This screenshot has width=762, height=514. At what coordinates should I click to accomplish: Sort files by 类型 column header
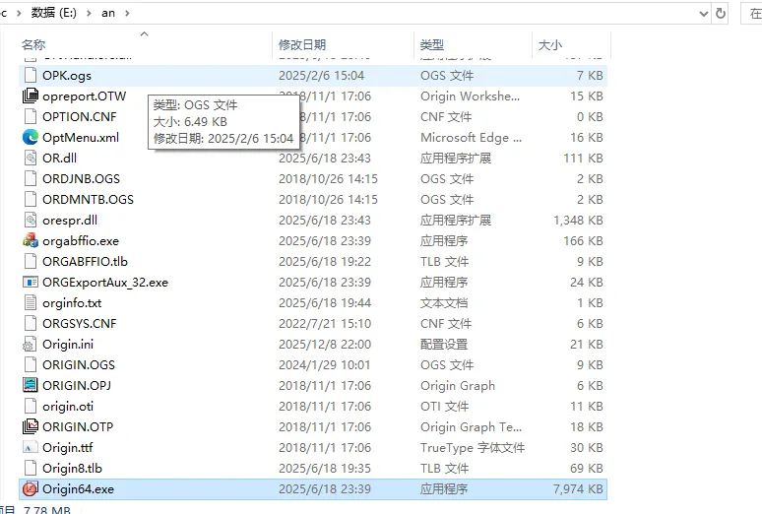point(432,45)
